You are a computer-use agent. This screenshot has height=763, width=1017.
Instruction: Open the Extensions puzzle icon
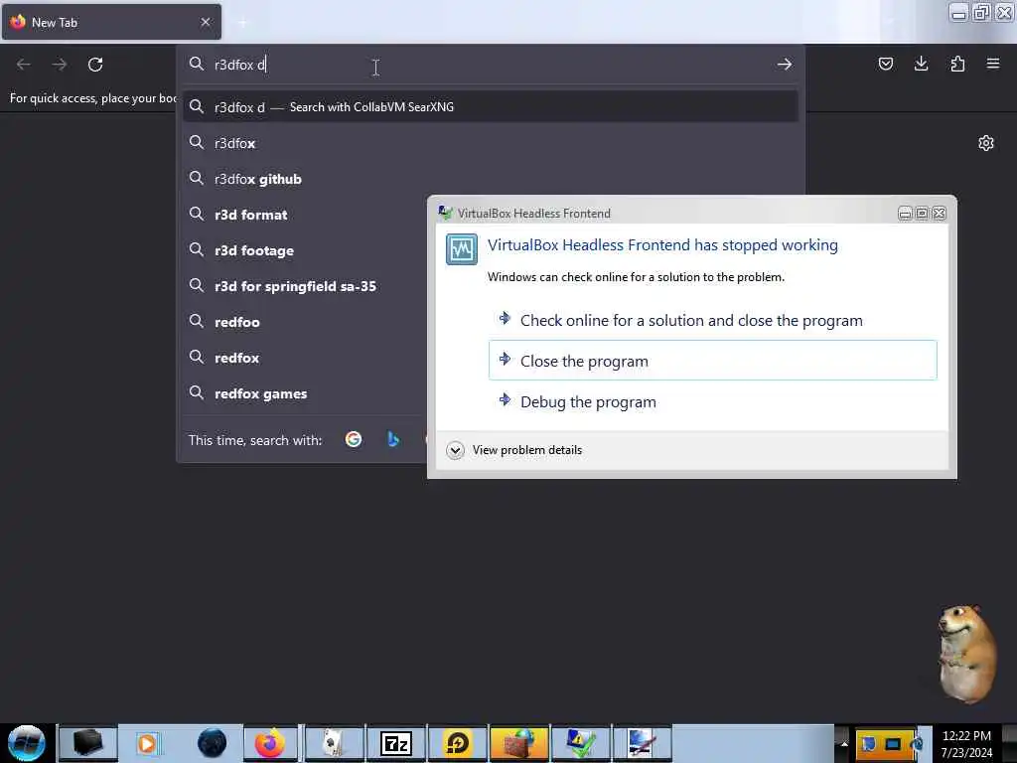957,64
